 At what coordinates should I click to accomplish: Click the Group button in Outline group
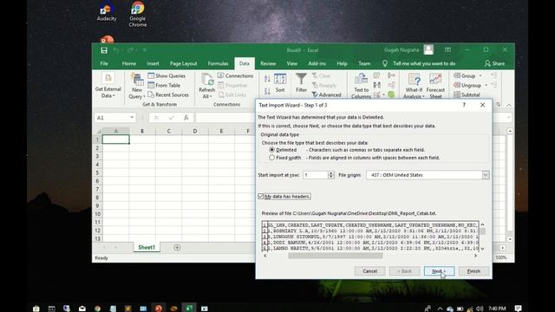(x=465, y=75)
